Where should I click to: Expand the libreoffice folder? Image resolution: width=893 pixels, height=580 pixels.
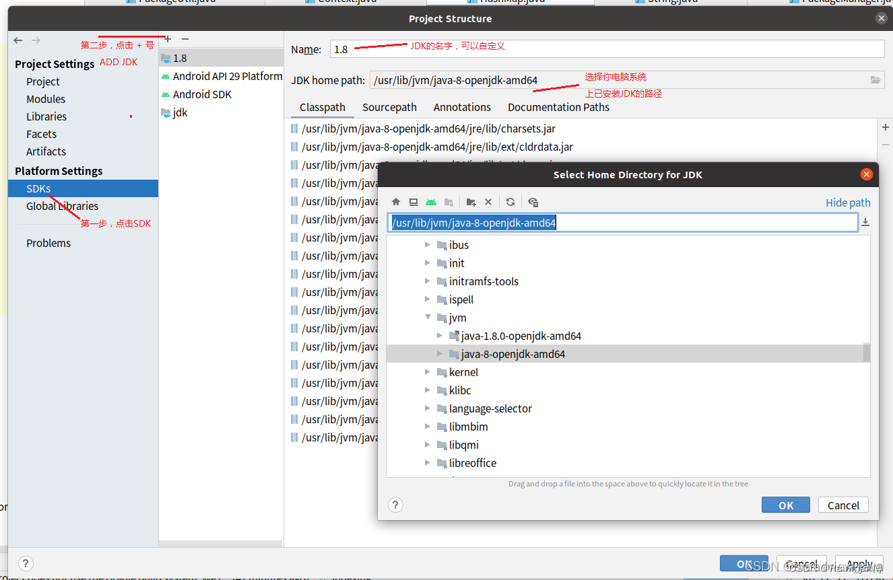pyautogui.click(x=428, y=463)
